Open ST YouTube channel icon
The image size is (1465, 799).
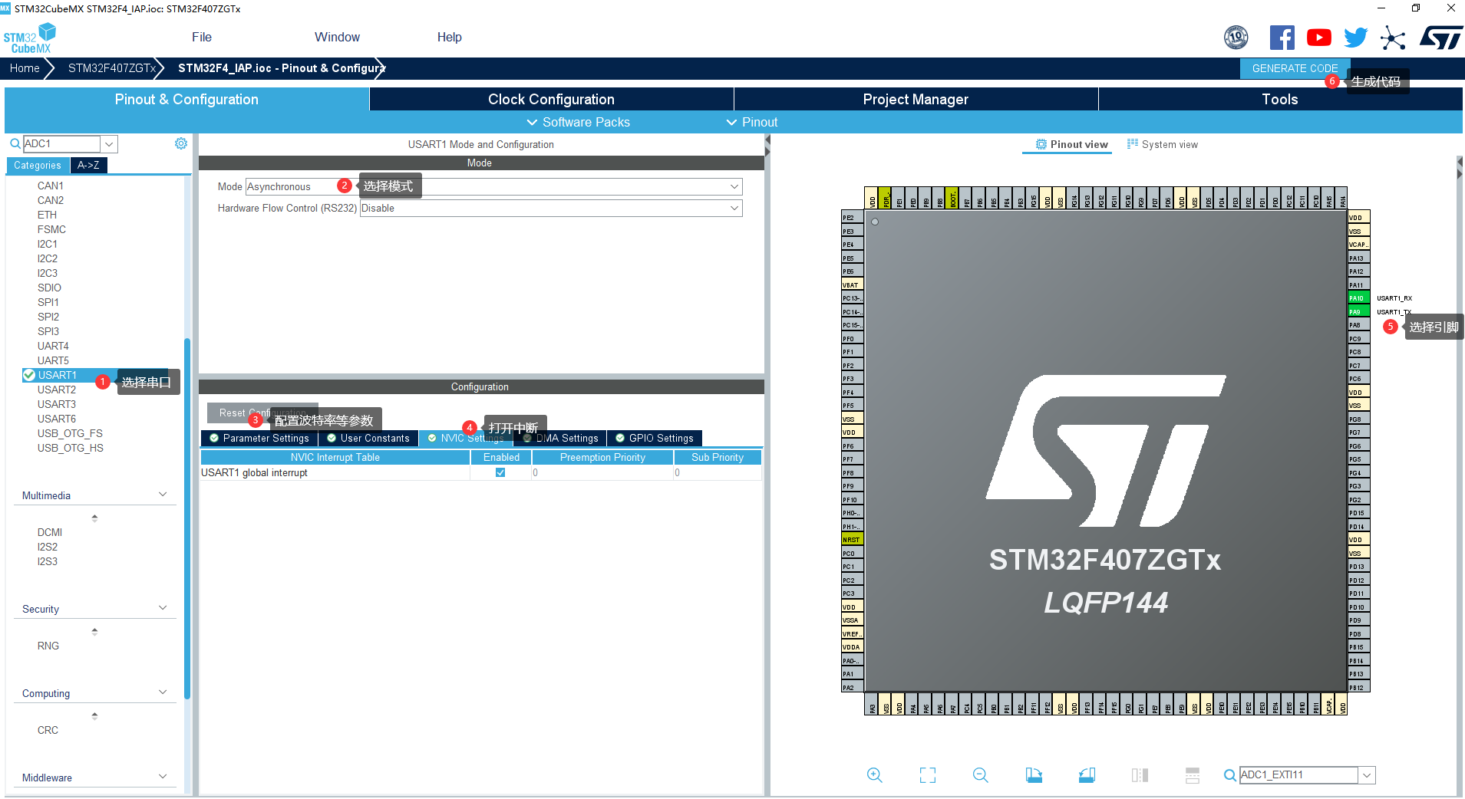pyautogui.click(x=1318, y=38)
